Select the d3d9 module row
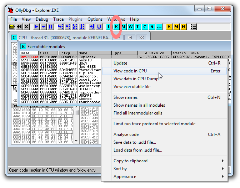The width and height of the screenshot is (240, 188). (61, 63)
